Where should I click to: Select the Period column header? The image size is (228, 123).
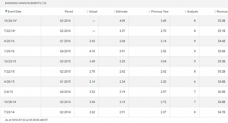coord(69,12)
